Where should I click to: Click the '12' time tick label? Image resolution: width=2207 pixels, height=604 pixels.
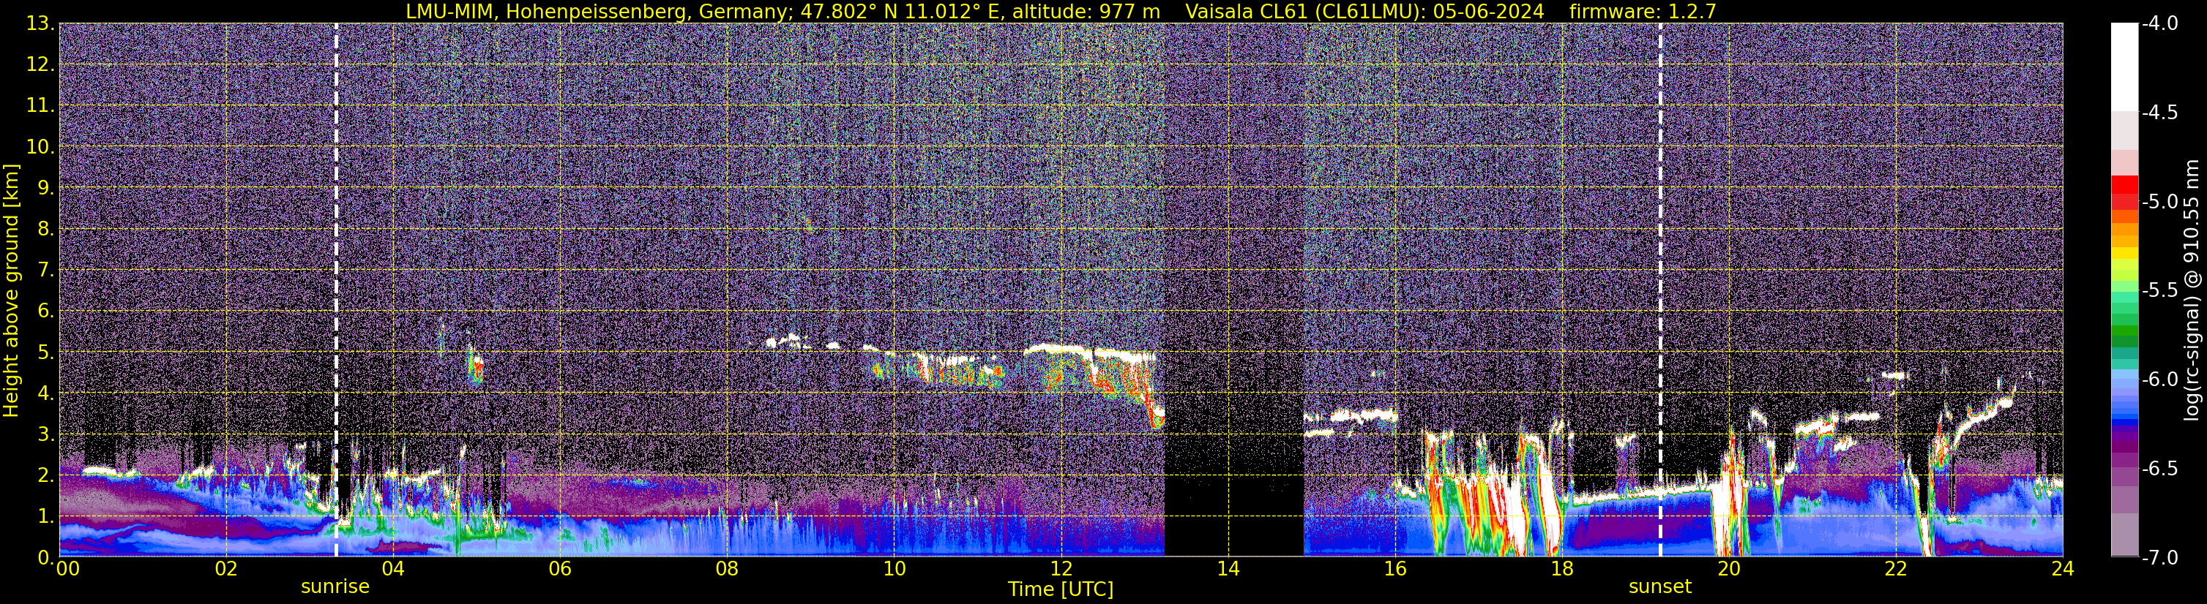click(x=1061, y=569)
